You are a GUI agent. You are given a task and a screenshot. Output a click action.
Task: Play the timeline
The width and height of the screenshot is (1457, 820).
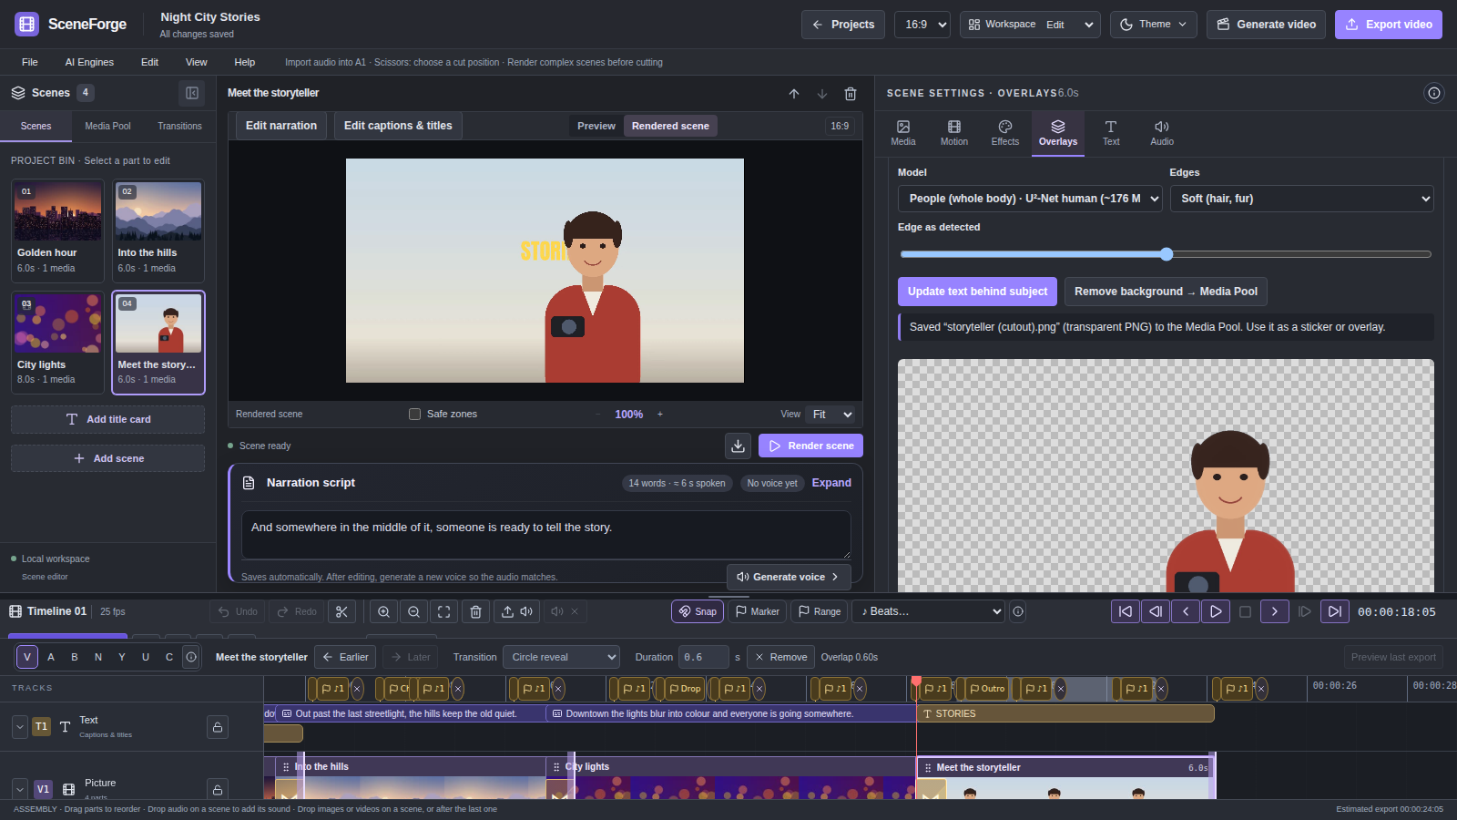pos(1216,611)
